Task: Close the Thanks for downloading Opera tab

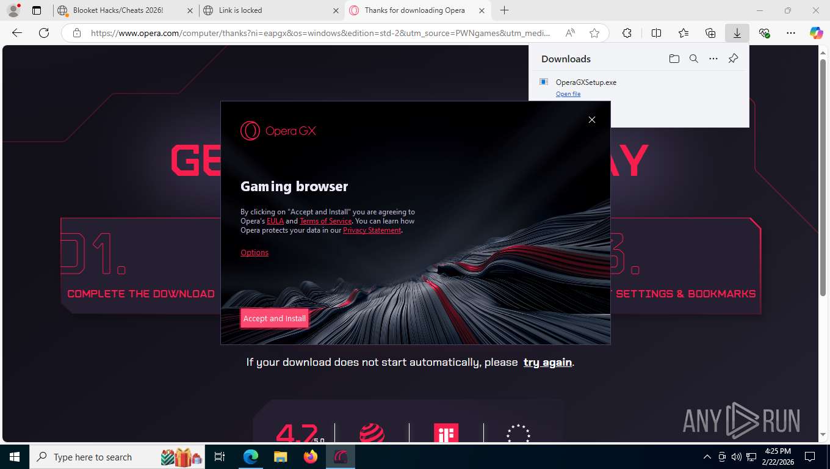Action: (x=482, y=10)
